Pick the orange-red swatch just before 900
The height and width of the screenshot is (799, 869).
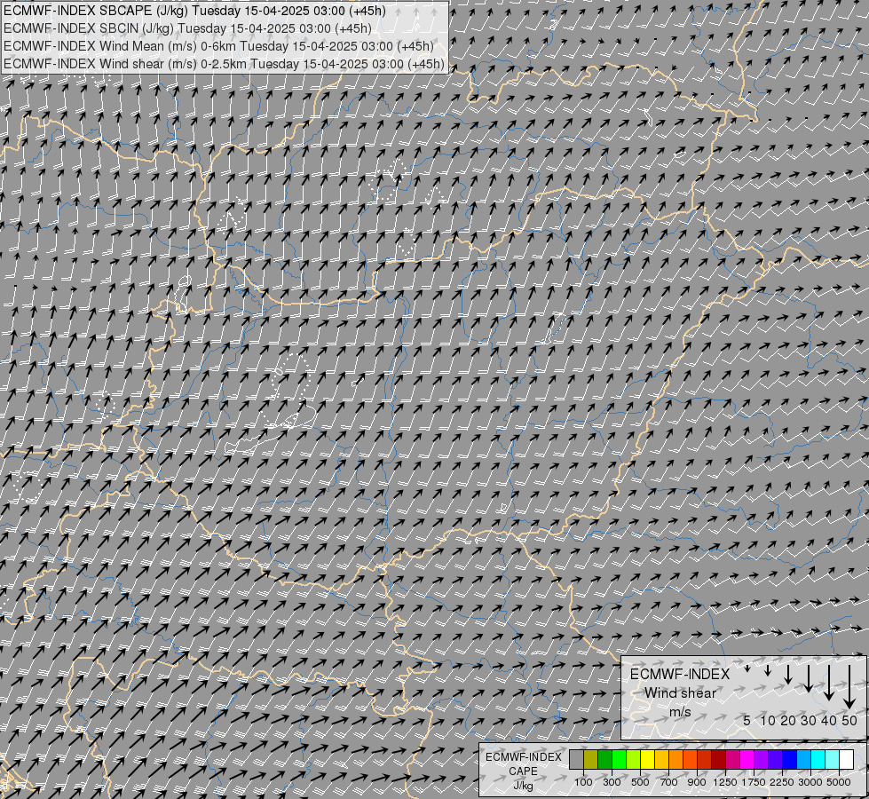pyautogui.click(x=691, y=760)
